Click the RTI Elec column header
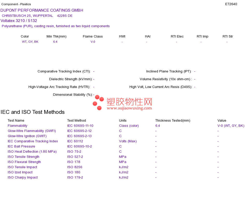The width and height of the screenshot is (246, 207). (x=177, y=36)
